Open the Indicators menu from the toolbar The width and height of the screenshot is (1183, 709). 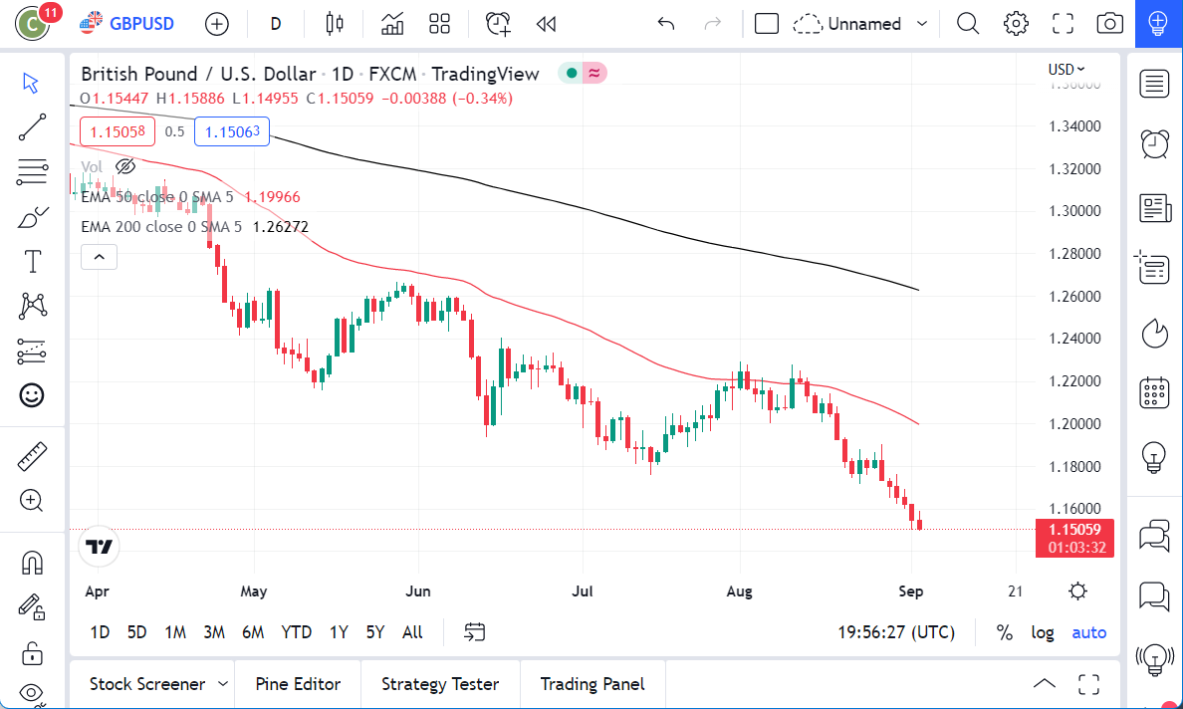pyautogui.click(x=391, y=23)
